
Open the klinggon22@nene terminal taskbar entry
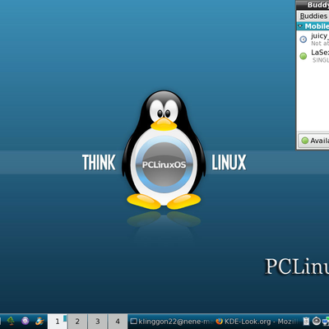coord(172,322)
